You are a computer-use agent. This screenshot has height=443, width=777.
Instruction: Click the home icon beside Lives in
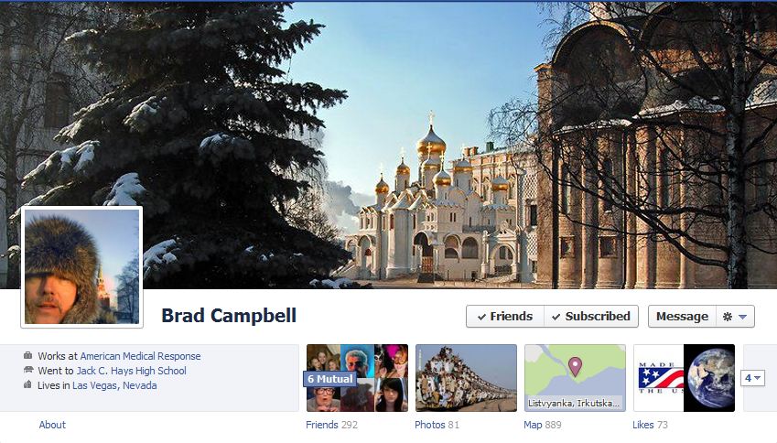[x=27, y=384]
